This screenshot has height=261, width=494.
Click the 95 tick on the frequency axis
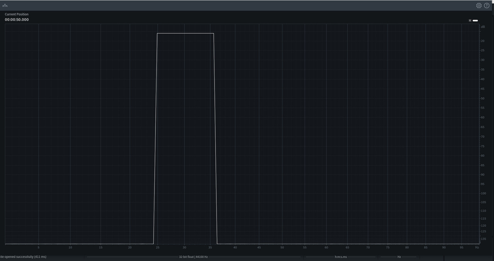(x=462, y=247)
